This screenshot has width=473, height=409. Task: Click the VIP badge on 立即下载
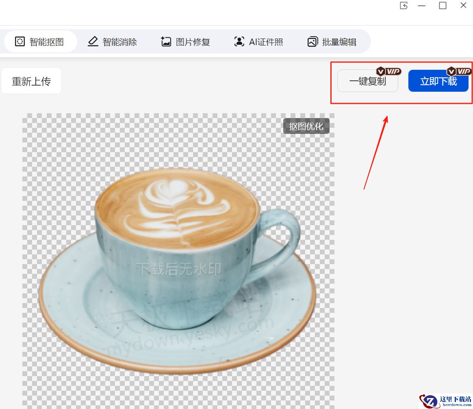[459, 71]
